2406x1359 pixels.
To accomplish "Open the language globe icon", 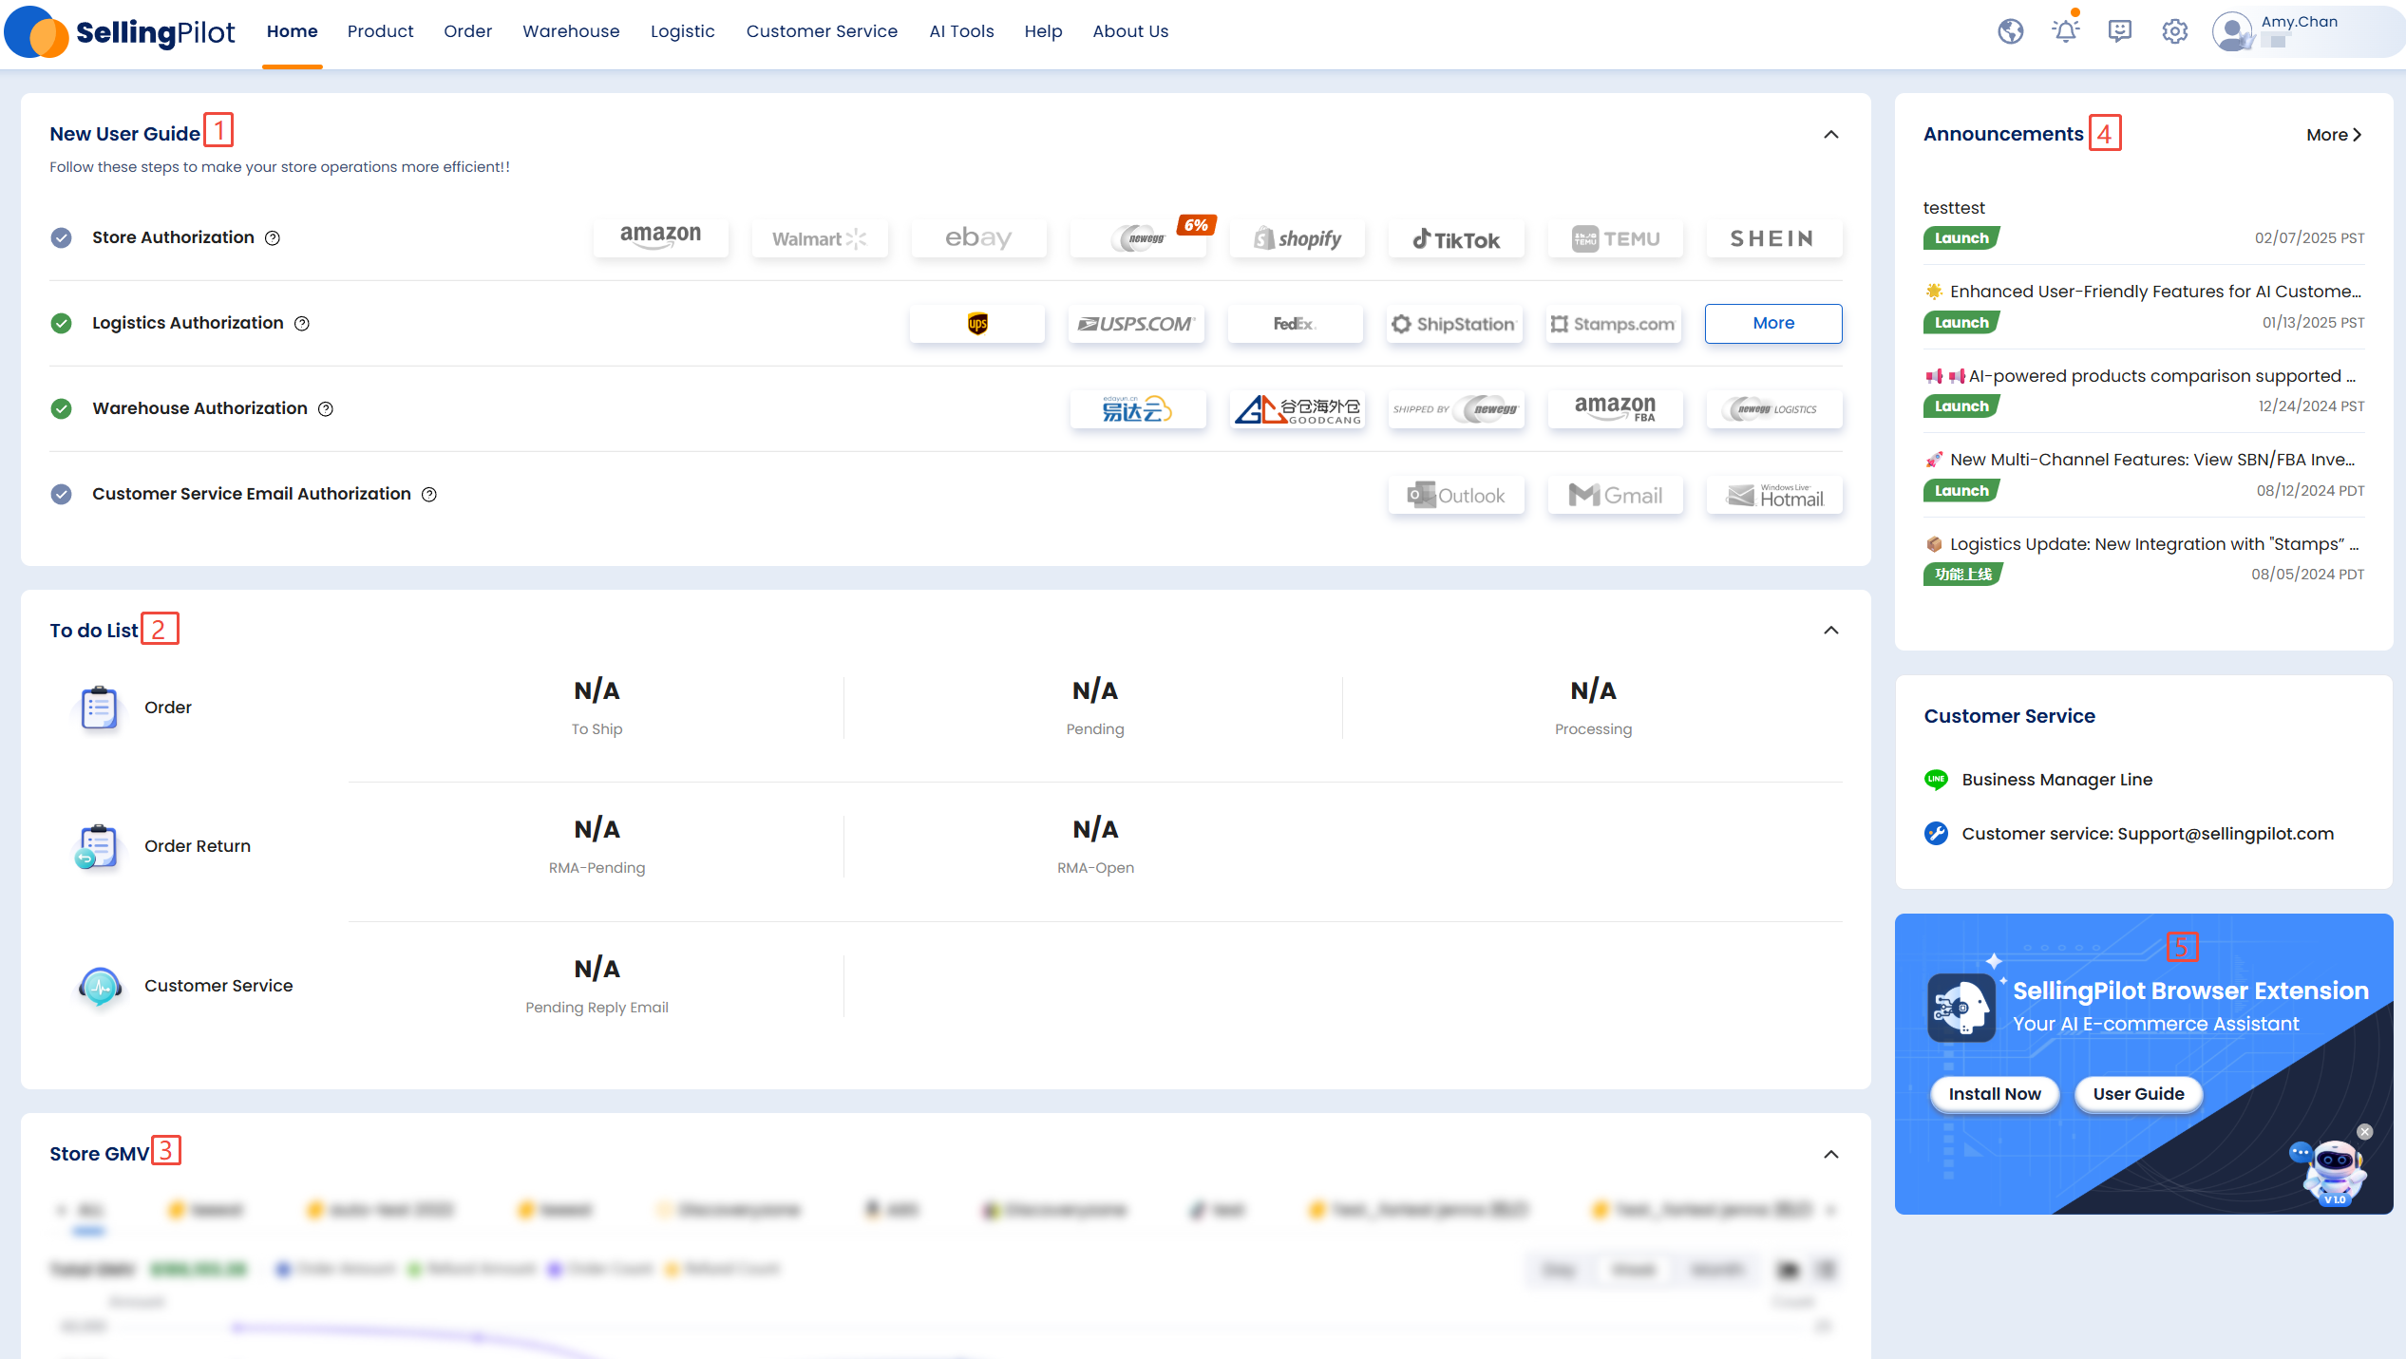I will (2010, 31).
